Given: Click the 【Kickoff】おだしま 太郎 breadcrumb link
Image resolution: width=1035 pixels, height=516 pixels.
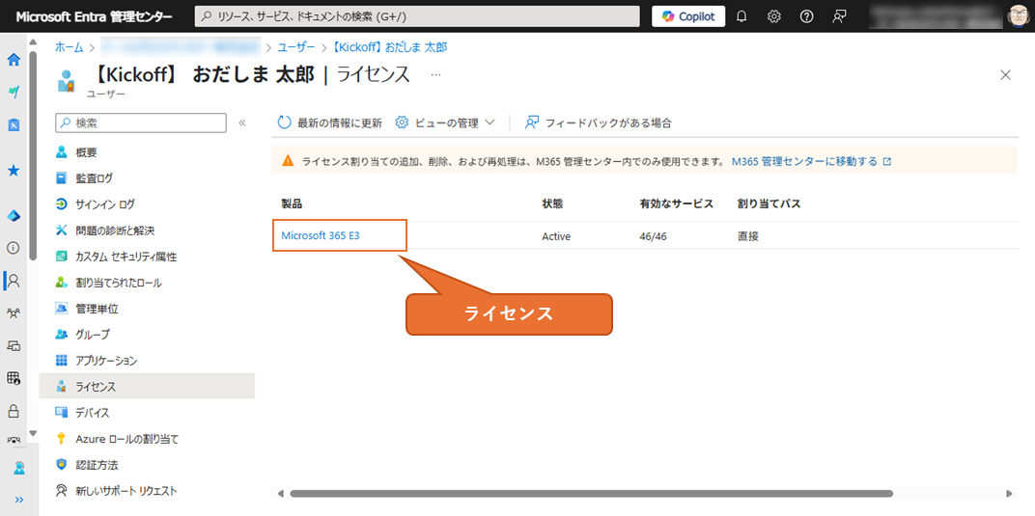Looking at the screenshot, I should tap(387, 47).
